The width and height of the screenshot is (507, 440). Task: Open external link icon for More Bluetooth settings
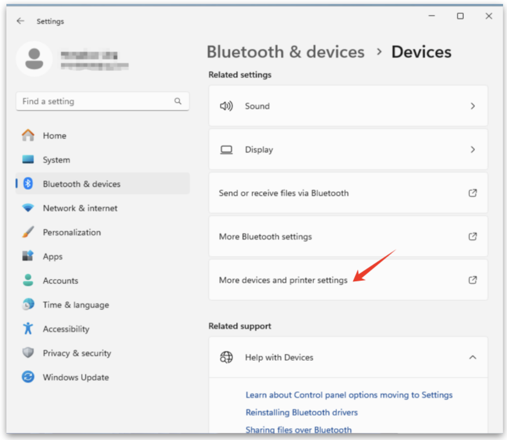pyautogui.click(x=472, y=237)
